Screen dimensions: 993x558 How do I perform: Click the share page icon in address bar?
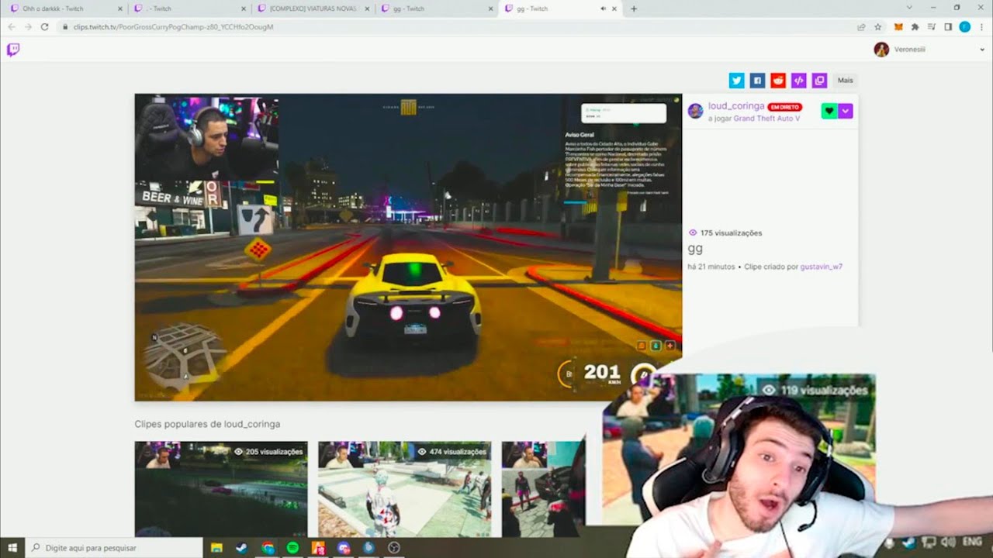pyautogui.click(x=861, y=26)
